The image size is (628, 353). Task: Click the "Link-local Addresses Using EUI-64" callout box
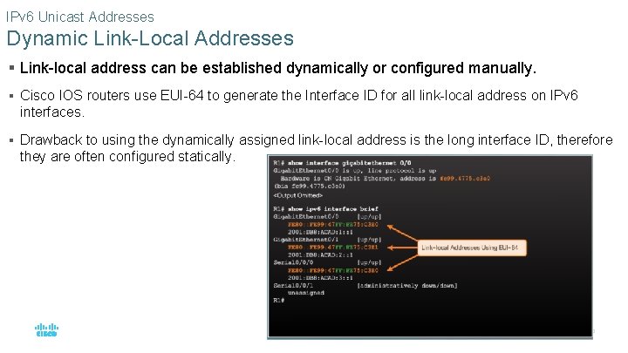[x=472, y=248]
